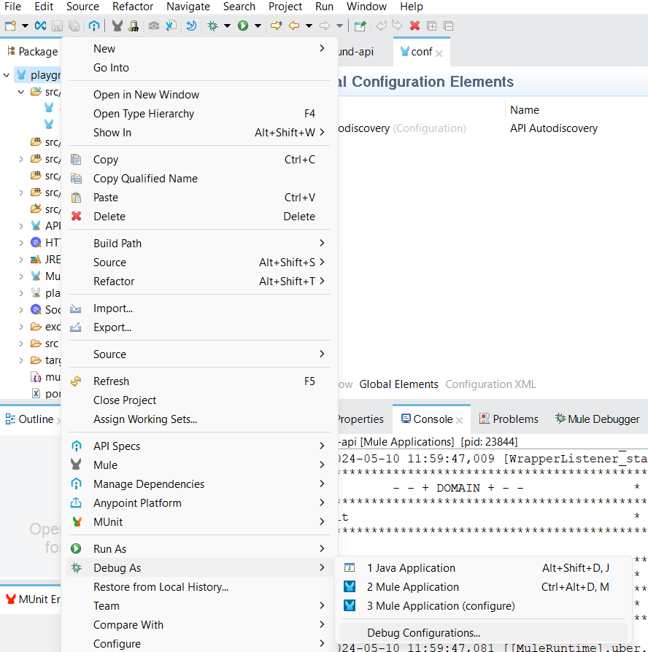Click the red X icon in toolbar
This screenshot has width=648, height=652.
[x=414, y=26]
